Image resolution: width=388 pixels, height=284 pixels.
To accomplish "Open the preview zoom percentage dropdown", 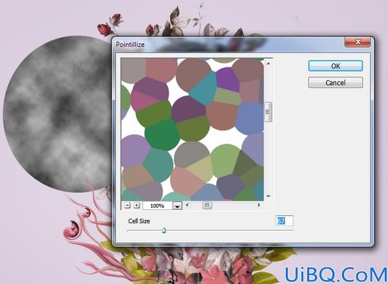I will 177,206.
